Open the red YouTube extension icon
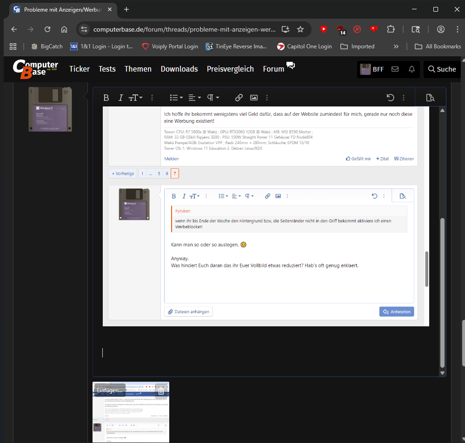Viewport: 465px width, 443px height. pos(324,29)
